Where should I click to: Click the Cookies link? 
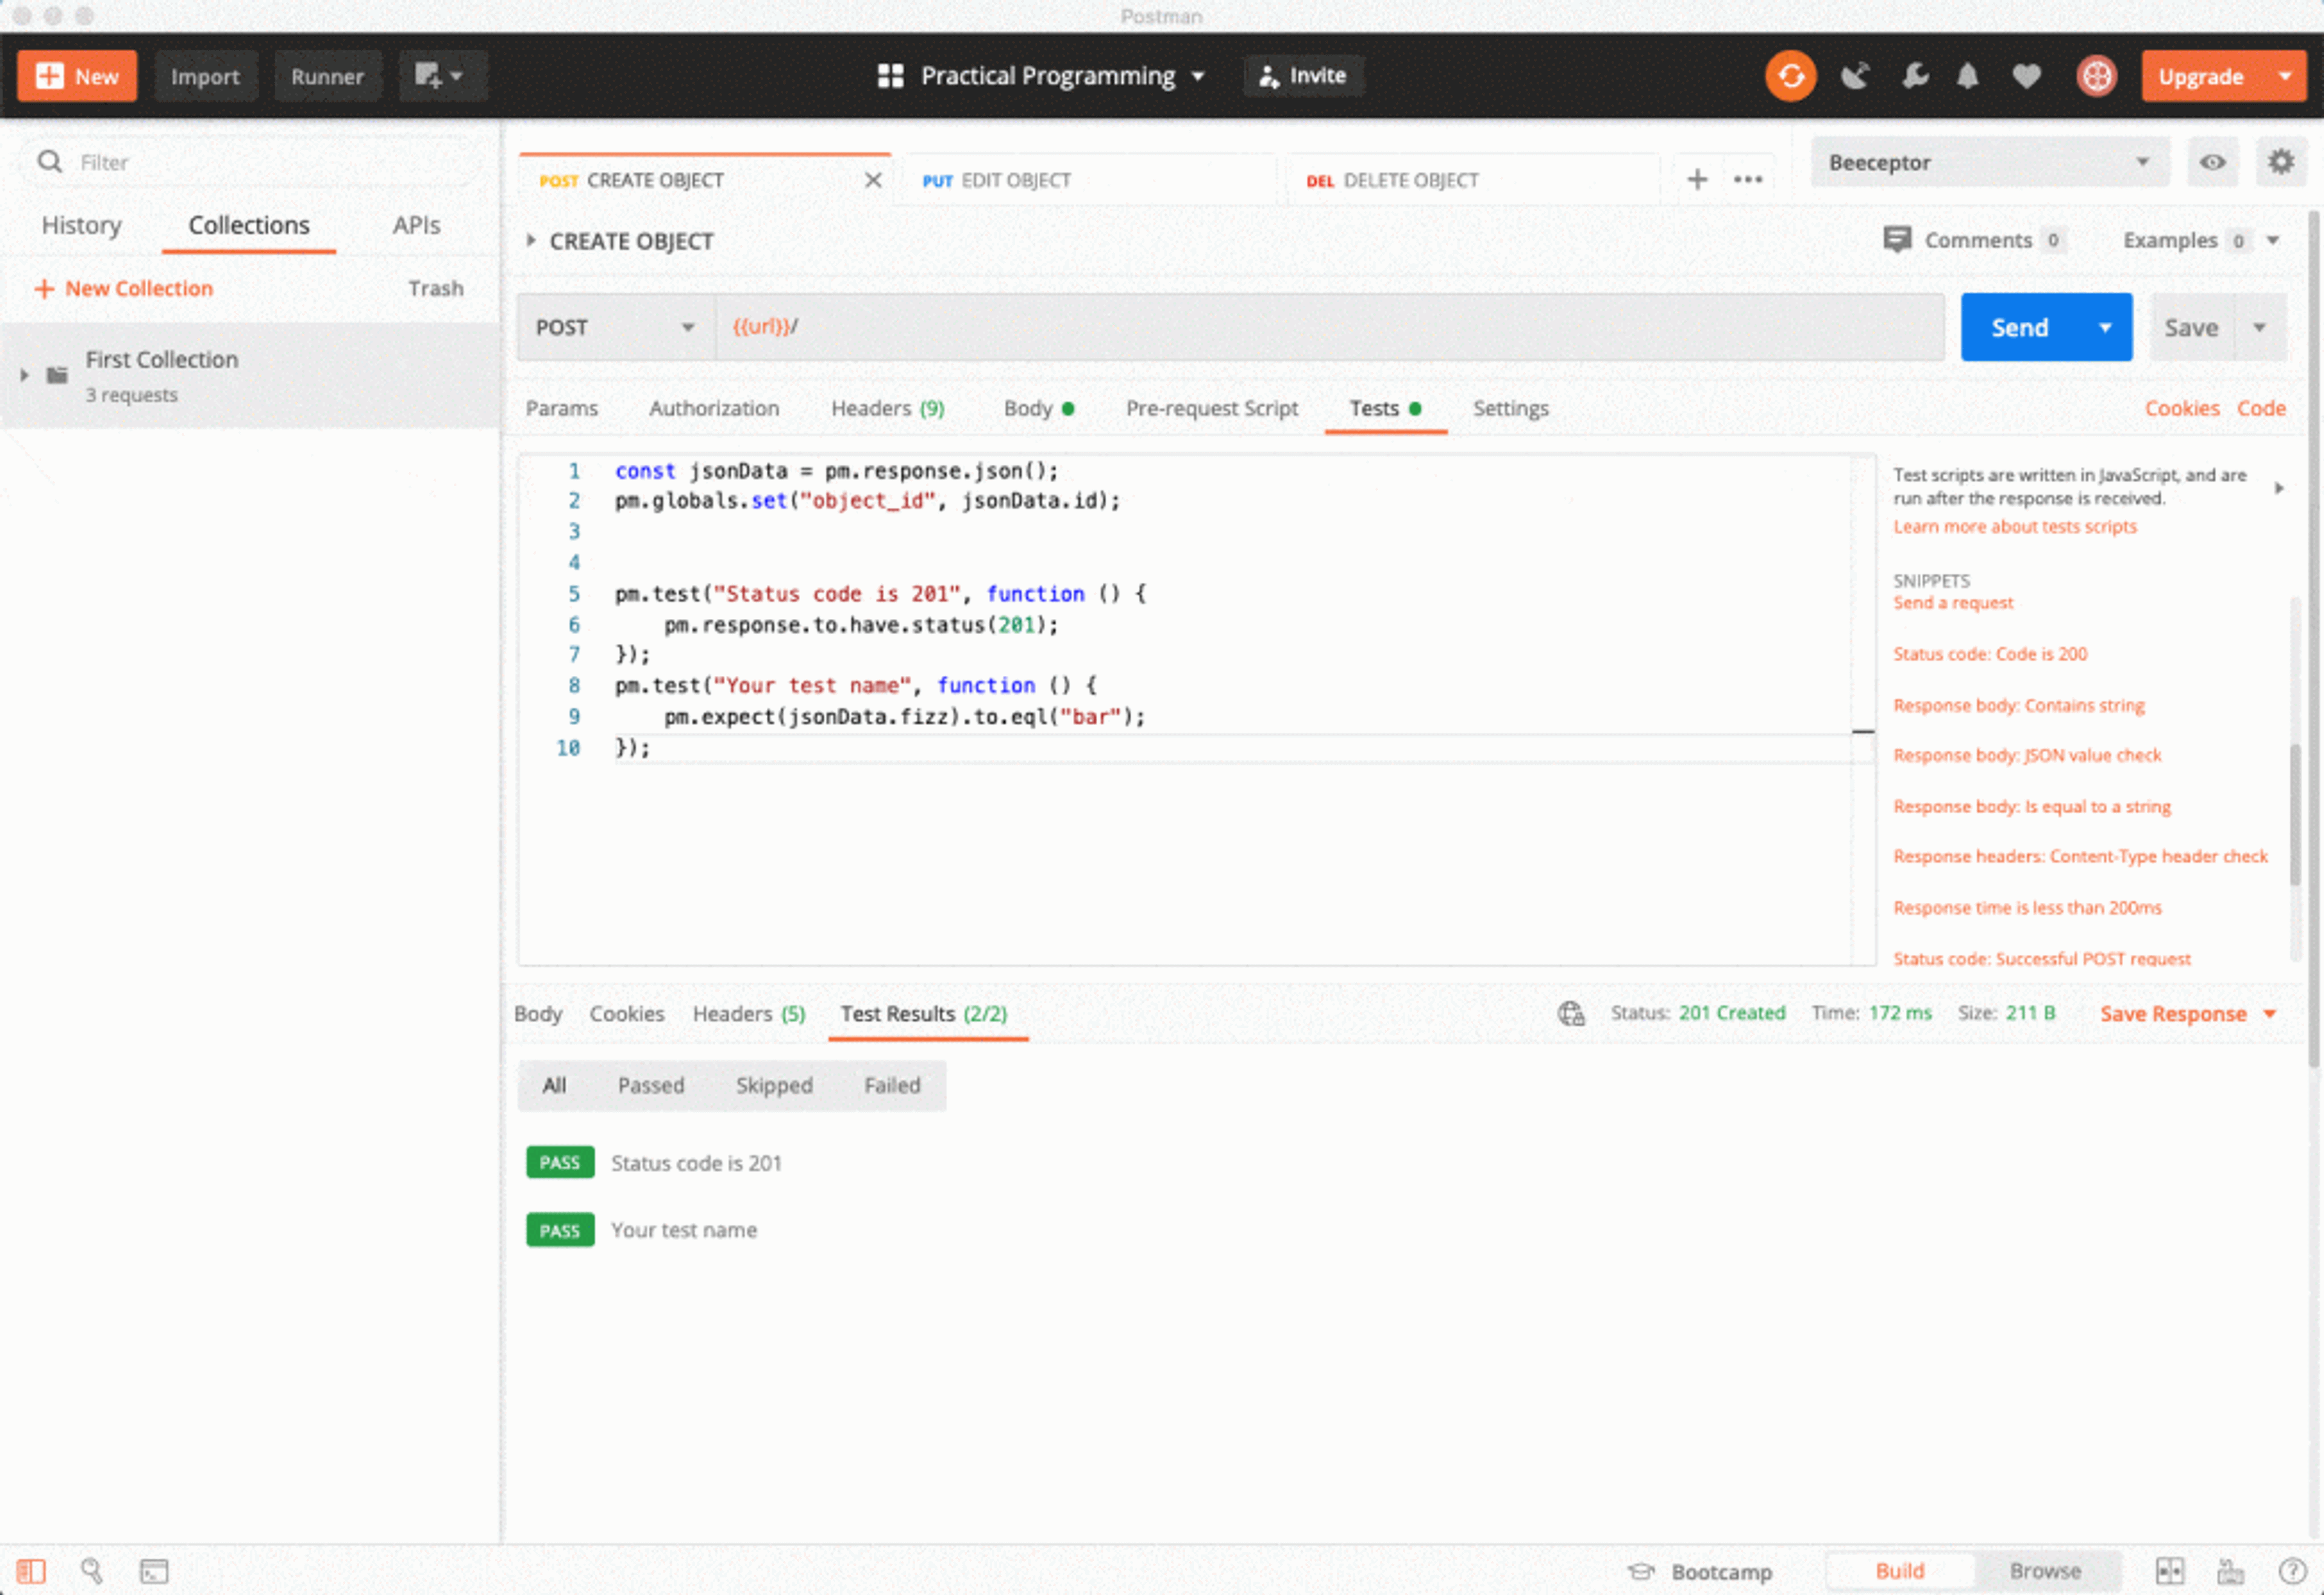(x=2181, y=408)
